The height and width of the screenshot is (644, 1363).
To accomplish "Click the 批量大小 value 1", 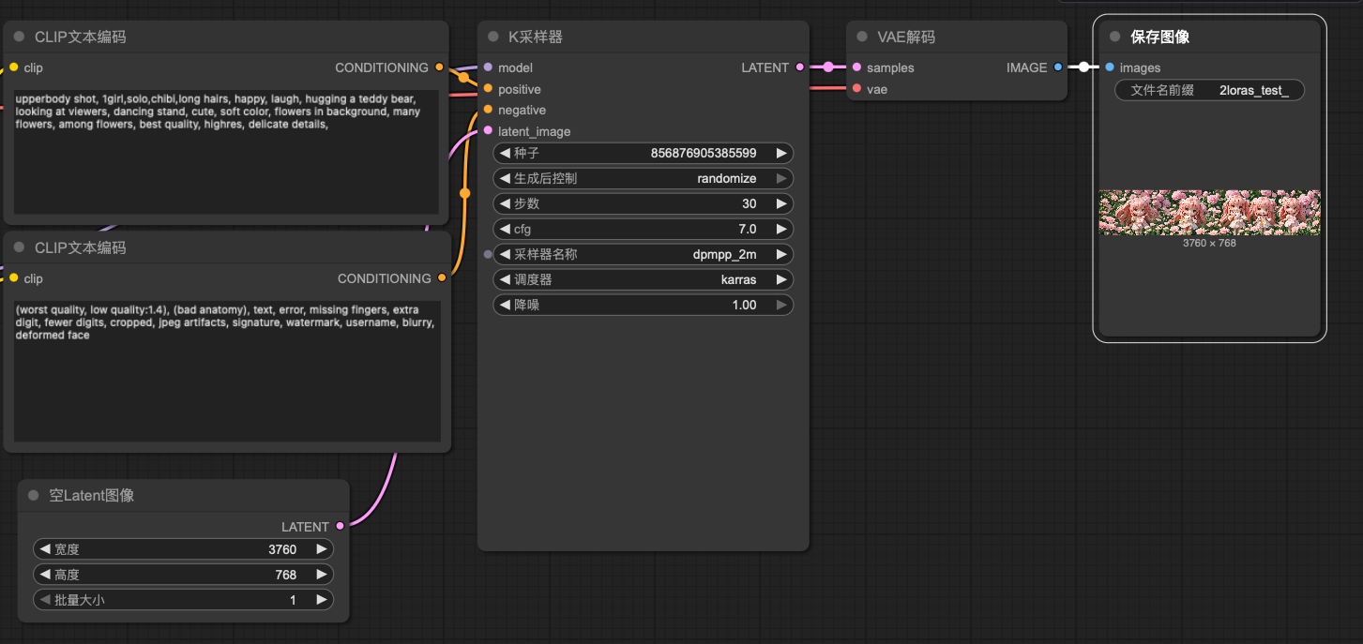I will click(x=293, y=600).
